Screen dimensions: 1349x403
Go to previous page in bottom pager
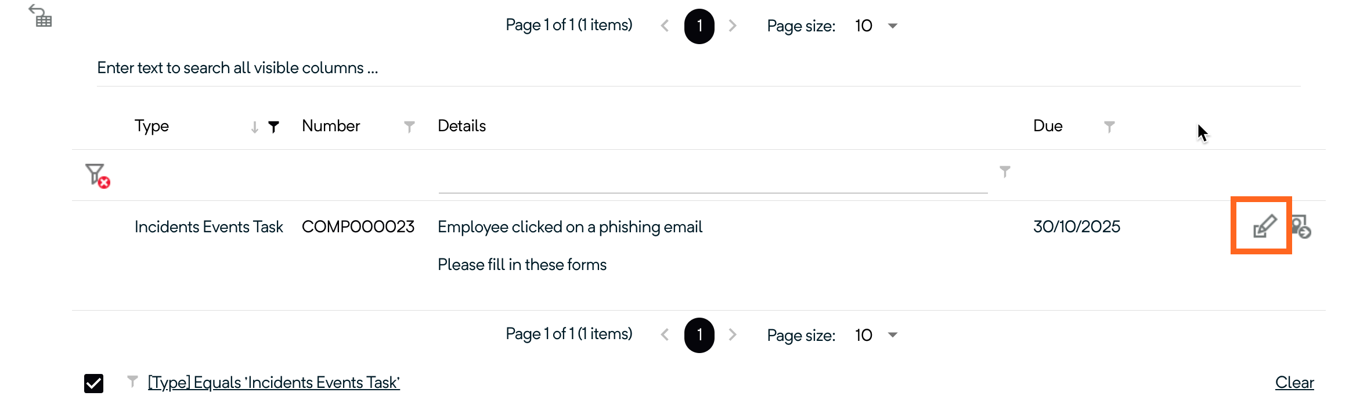665,335
